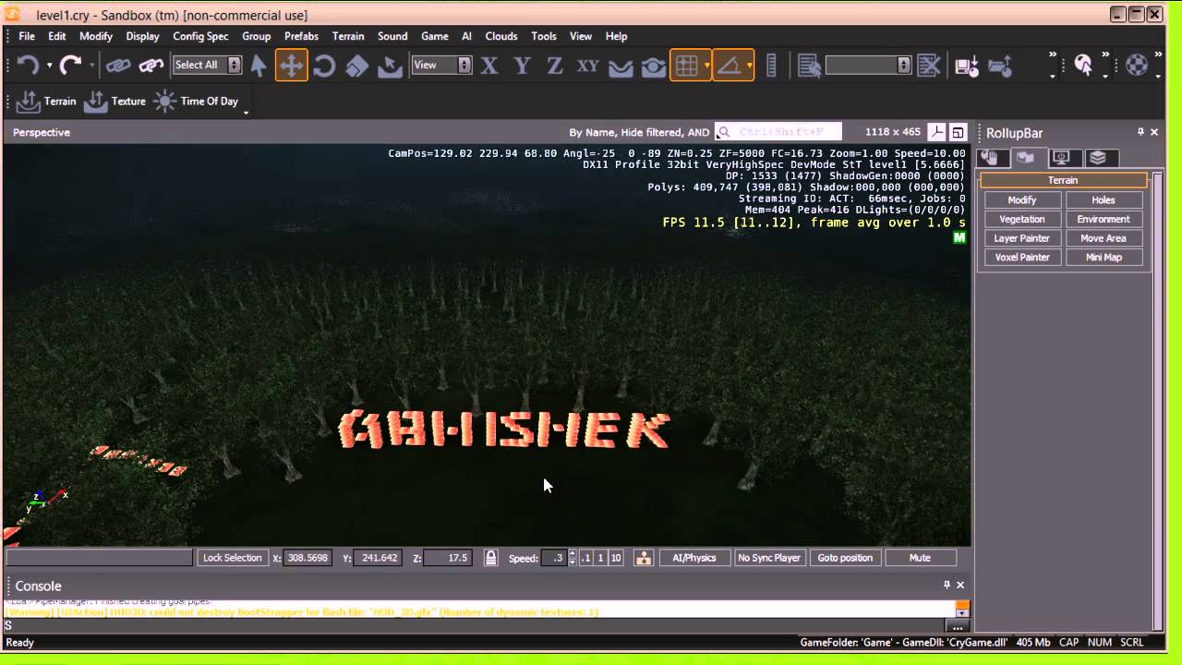
Task: Lock movement to the X axis
Action: 489,65
